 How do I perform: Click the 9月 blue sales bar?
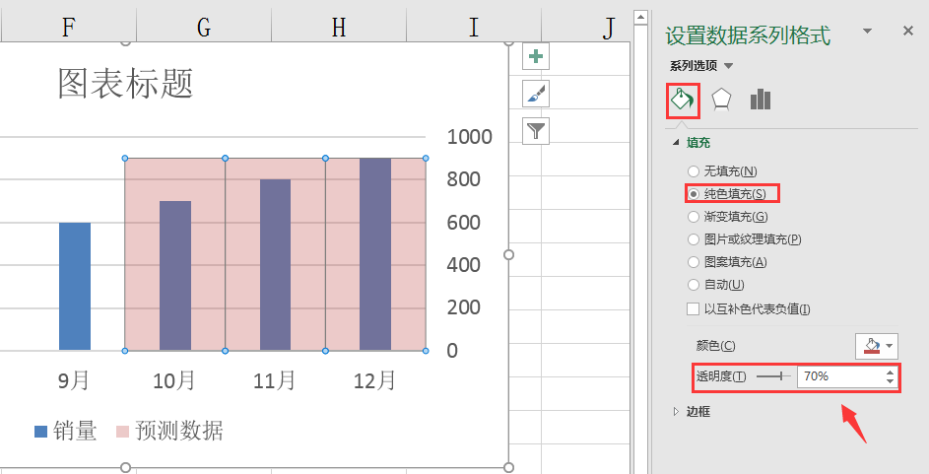[75, 286]
